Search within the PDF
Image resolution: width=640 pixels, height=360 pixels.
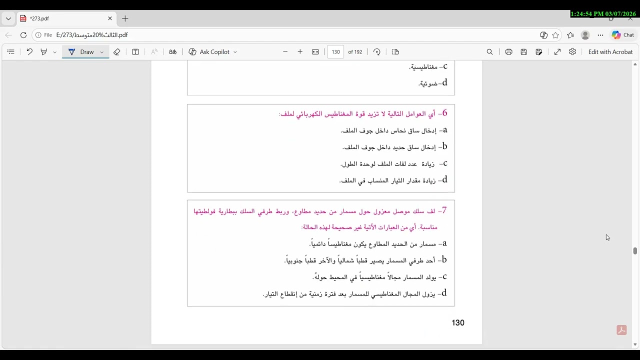tap(490, 52)
